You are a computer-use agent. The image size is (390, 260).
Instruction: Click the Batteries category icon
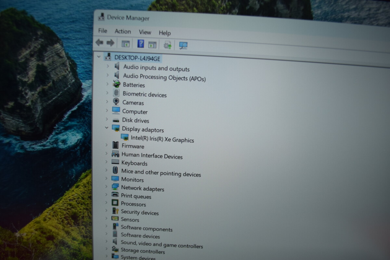[116, 84]
